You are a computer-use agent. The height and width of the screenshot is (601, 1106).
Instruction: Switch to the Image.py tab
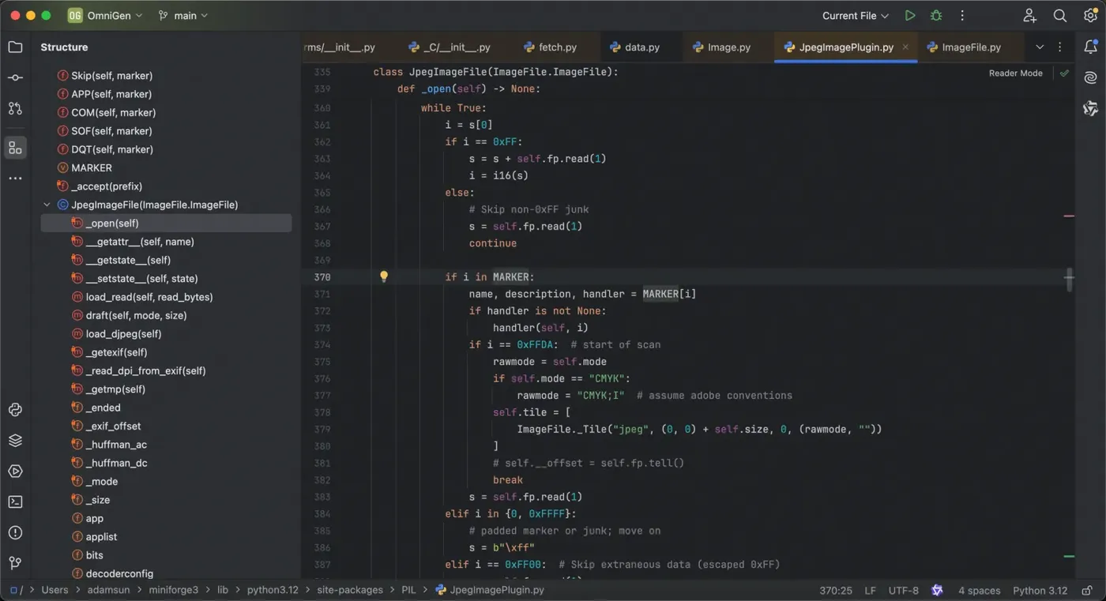tap(721, 47)
